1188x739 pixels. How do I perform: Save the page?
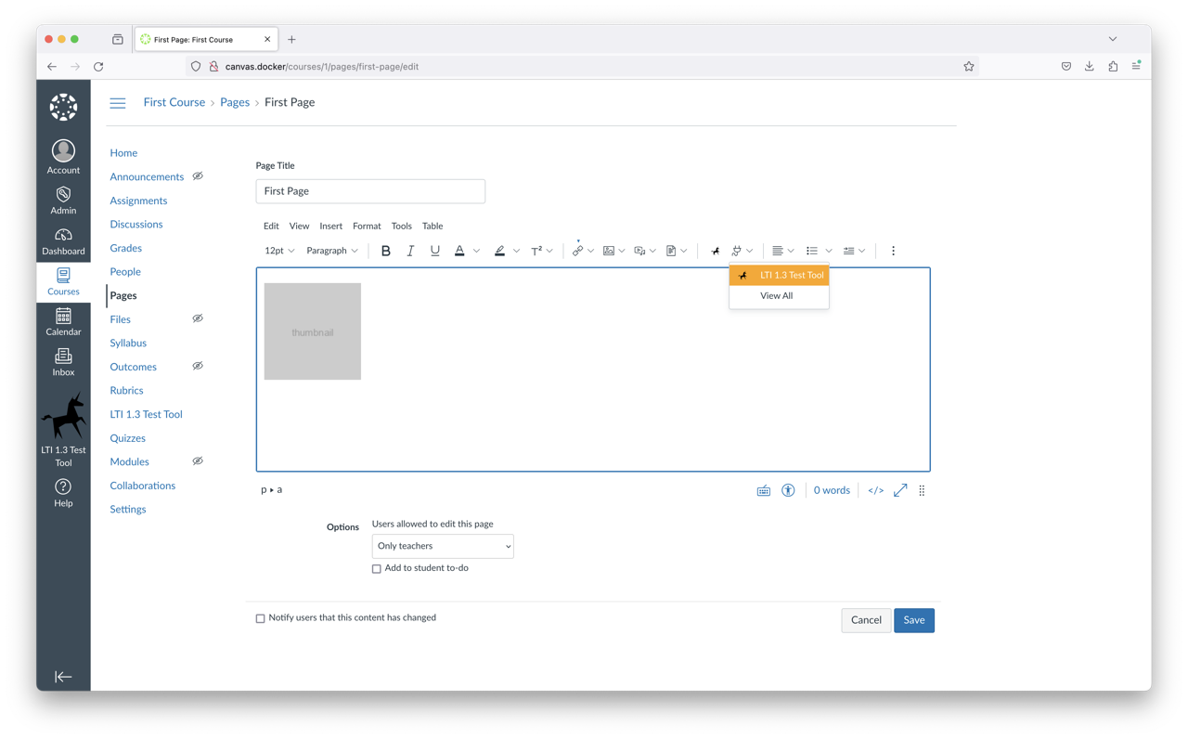[x=913, y=619]
